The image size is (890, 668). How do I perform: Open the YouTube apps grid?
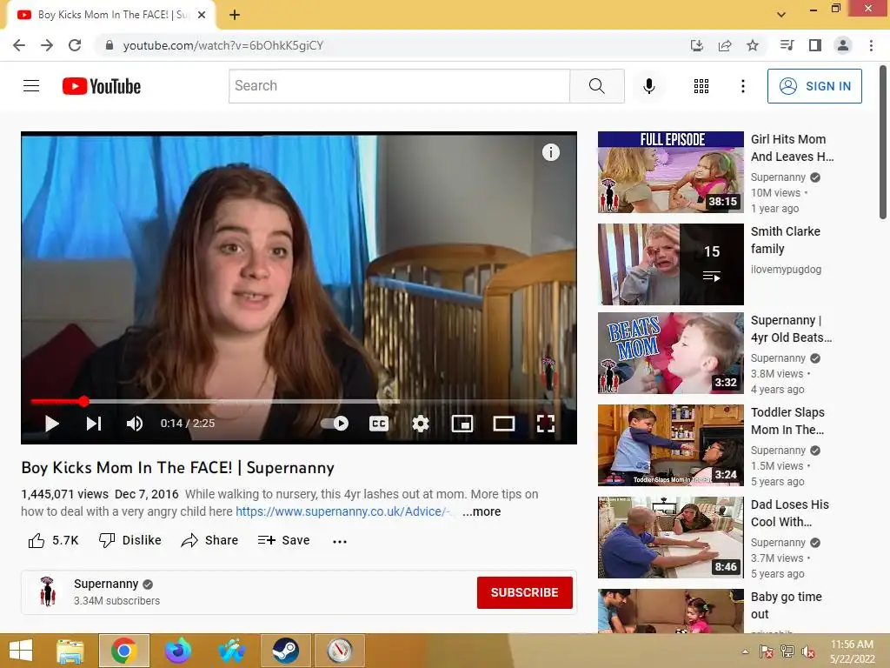(x=701, y=86)
